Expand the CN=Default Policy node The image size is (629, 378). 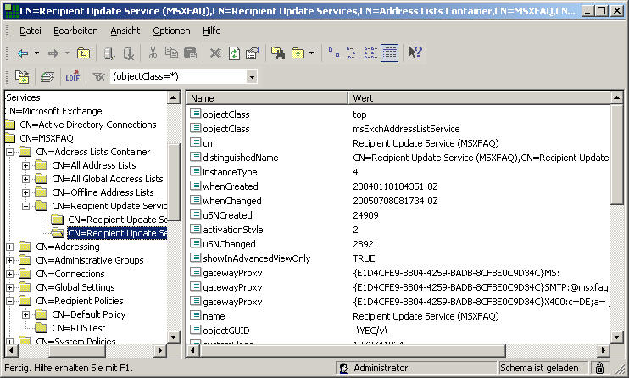click(x=25, y=315)
